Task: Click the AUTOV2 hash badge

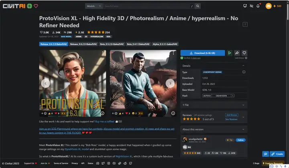Action: coord(207,95)
